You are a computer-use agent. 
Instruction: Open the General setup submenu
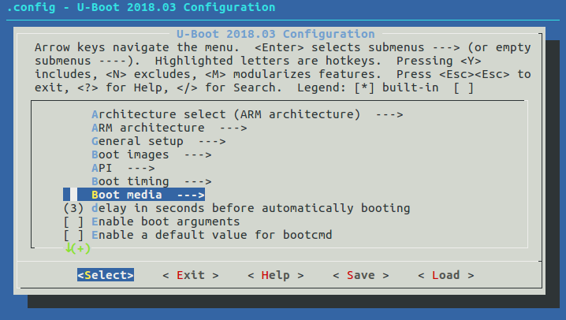click(x=158, y=141)
